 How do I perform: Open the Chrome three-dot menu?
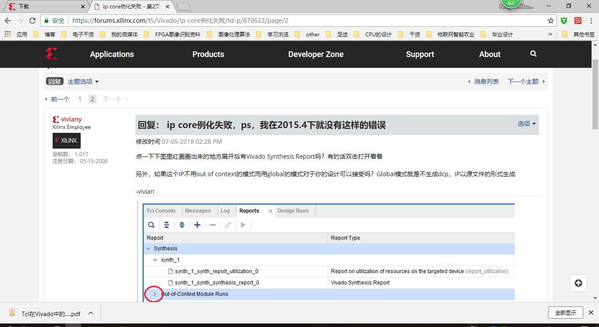(x=591, y=21)
